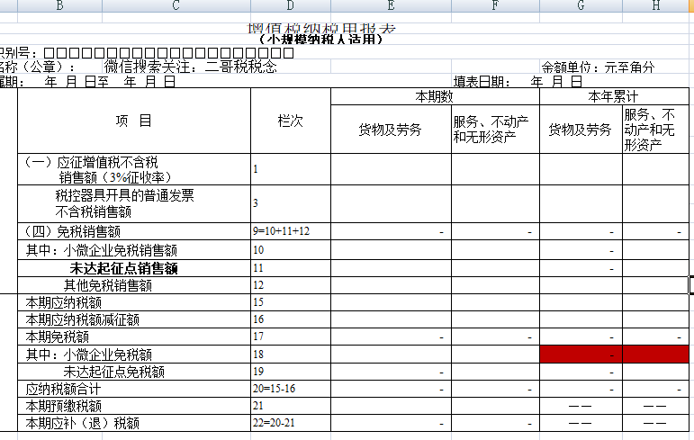Screen dimensions: 694x440
Task: Click '服务、不动产和无形资产' under 本年累计
Action: [x=655, y=130]
